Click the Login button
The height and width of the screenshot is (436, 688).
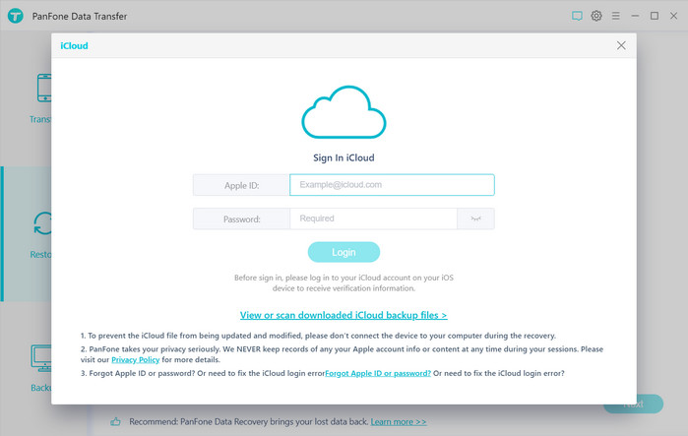pyautogui.click(x=344, y=252)
